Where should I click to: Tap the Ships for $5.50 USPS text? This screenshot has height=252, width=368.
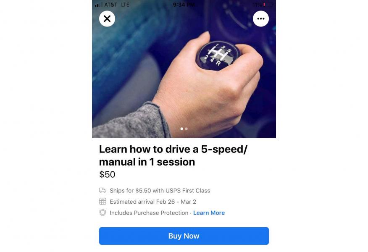click(160, 191)
